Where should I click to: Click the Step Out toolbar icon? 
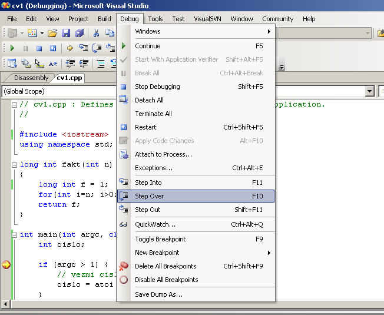111,48
